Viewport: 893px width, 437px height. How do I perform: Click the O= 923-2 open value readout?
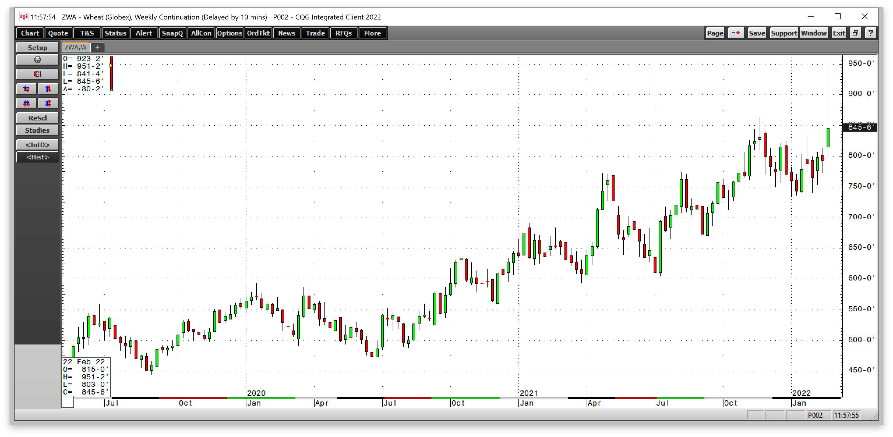click(83, 59)
